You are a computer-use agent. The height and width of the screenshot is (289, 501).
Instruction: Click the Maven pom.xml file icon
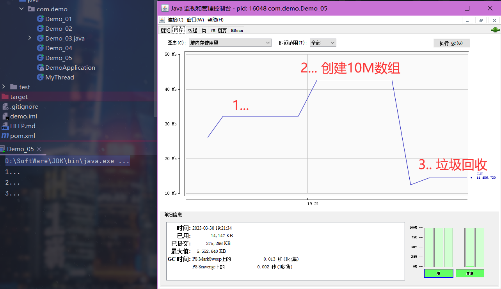tap(5, 136)
